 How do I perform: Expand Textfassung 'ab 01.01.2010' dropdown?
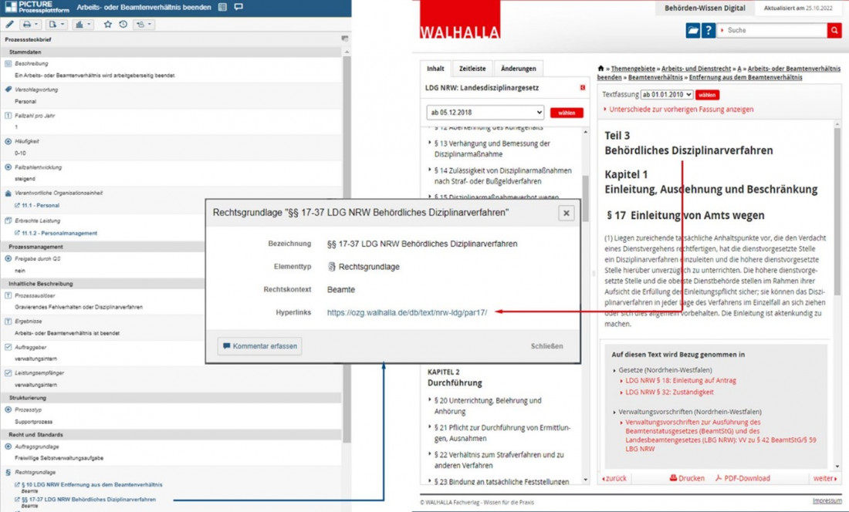click(x=666, y=95)
